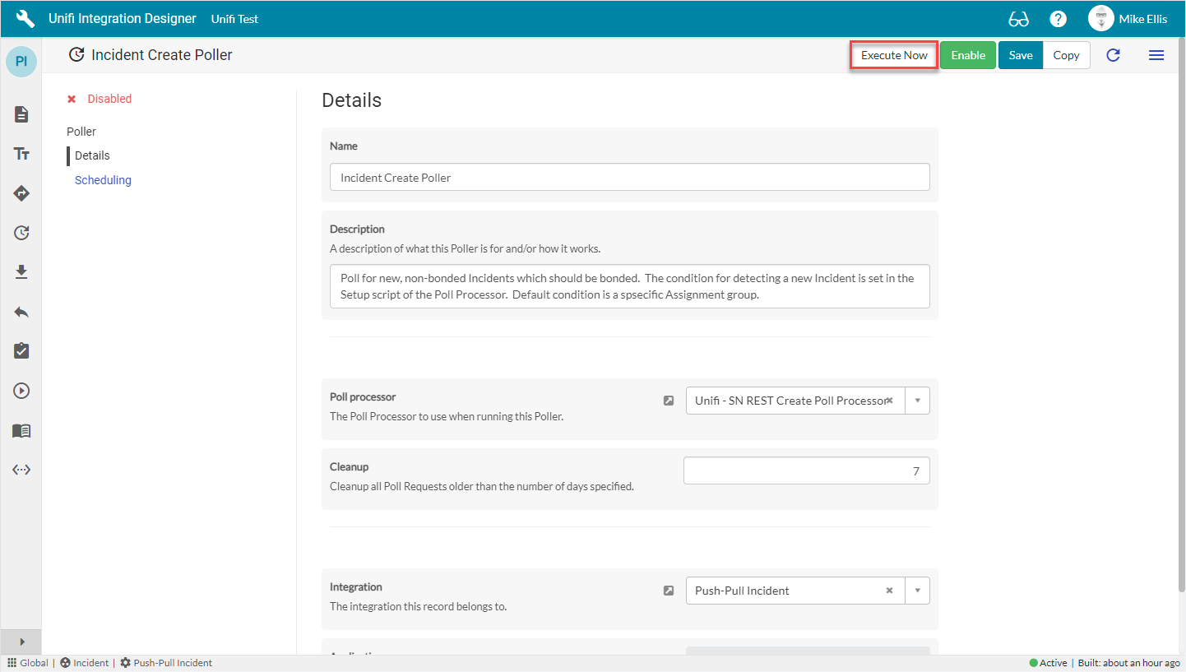The image size is (1186, 672).
Task: Select the Details section in navigation
Action: coord(92,155)
